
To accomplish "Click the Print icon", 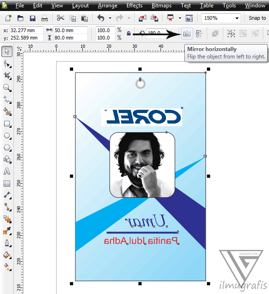I will coord(45,18).
